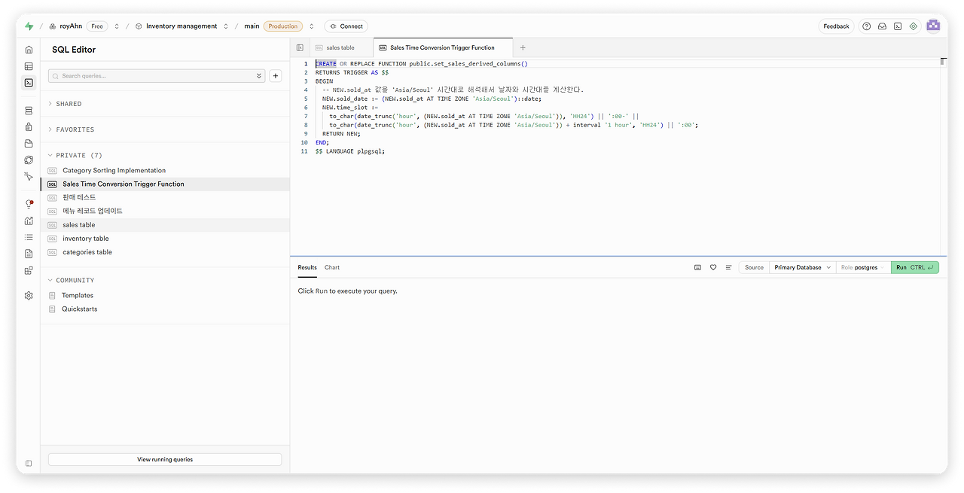964x493 pixels.
Task: Open the user avatar menu
Action: (x=933, y=26)
